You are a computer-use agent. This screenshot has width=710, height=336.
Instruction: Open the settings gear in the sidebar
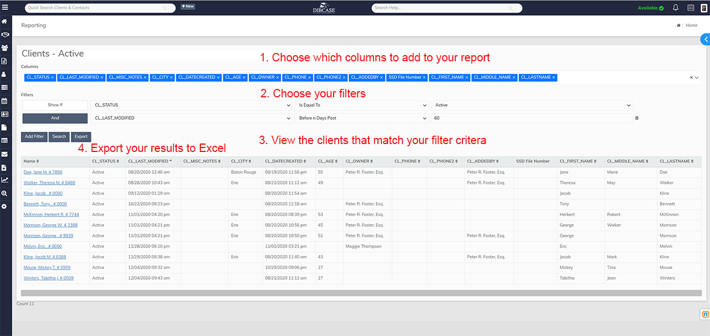[x=5, y=207]
